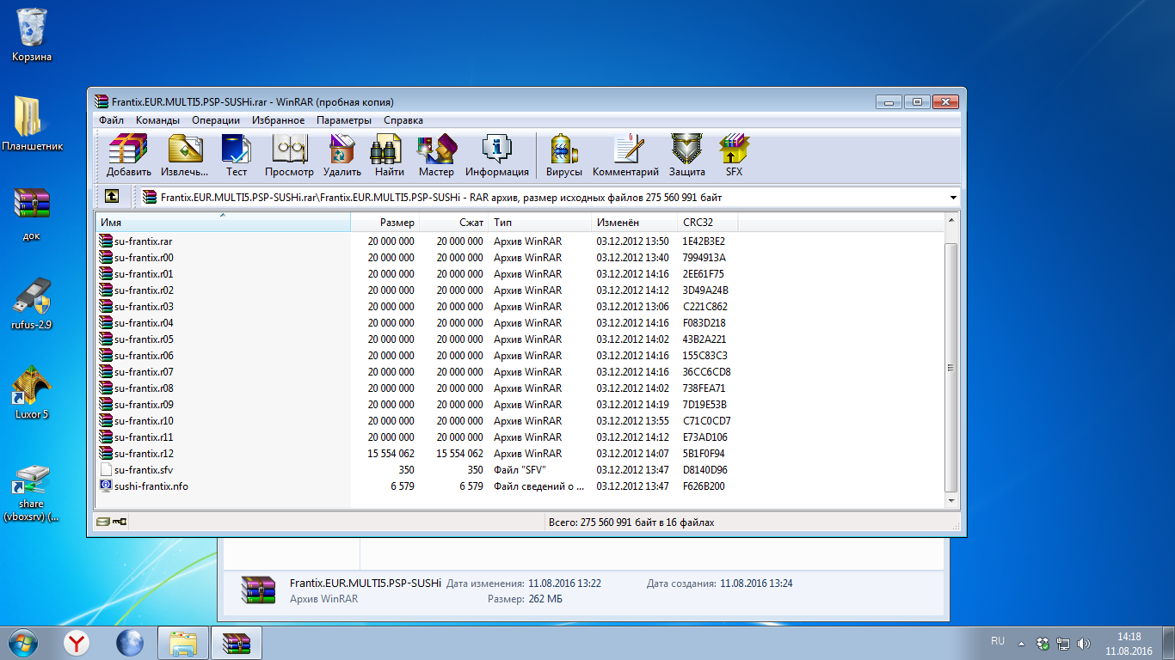This screenshot has height=660, width=1175.
Task: Sort by the Размер column header
Action: point(385,223)
